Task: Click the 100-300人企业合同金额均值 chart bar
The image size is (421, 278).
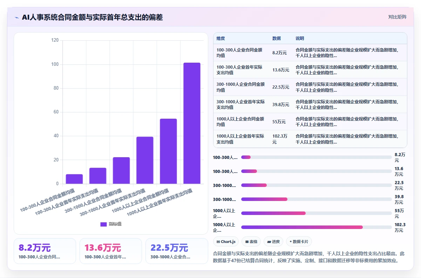Action: [x=74, y=179]
